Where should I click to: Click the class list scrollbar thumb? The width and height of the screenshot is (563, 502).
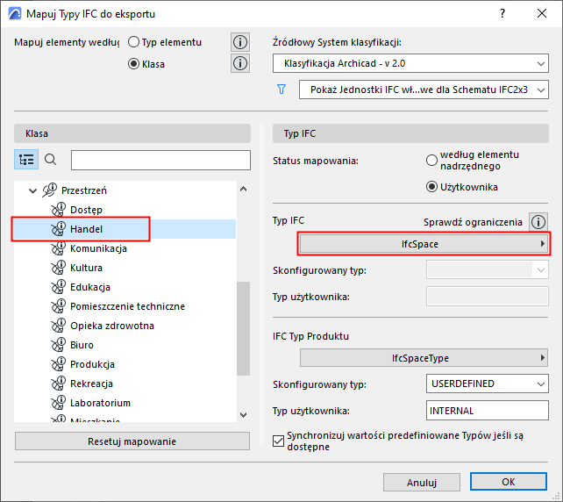[244, 328]
